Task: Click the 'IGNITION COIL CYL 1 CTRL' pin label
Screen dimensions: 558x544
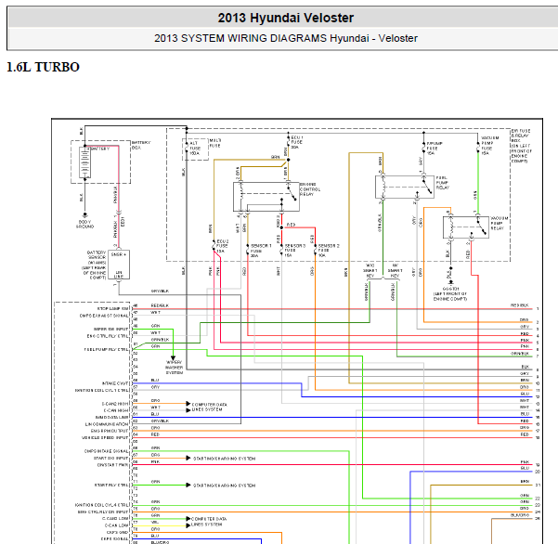Action: pyautogui.click(x=101, y=390)
